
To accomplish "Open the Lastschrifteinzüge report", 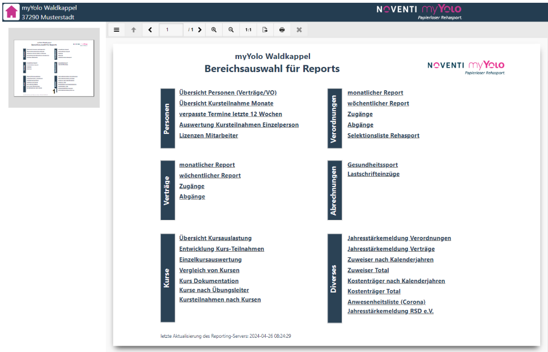I will 373,174.
